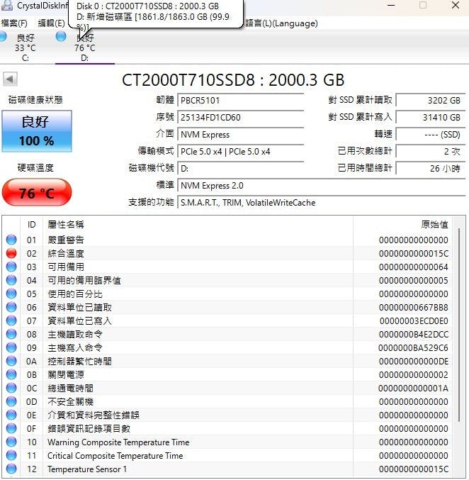469x480 pixels.
Task: Select the 綜合溫度 attribute name
Action: point(66,253)
